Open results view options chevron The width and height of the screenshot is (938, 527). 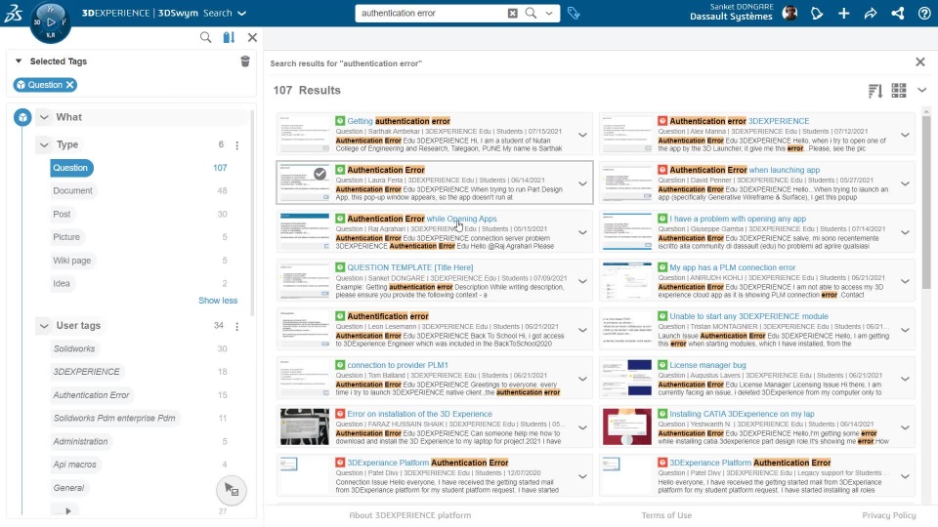(921, 90)
